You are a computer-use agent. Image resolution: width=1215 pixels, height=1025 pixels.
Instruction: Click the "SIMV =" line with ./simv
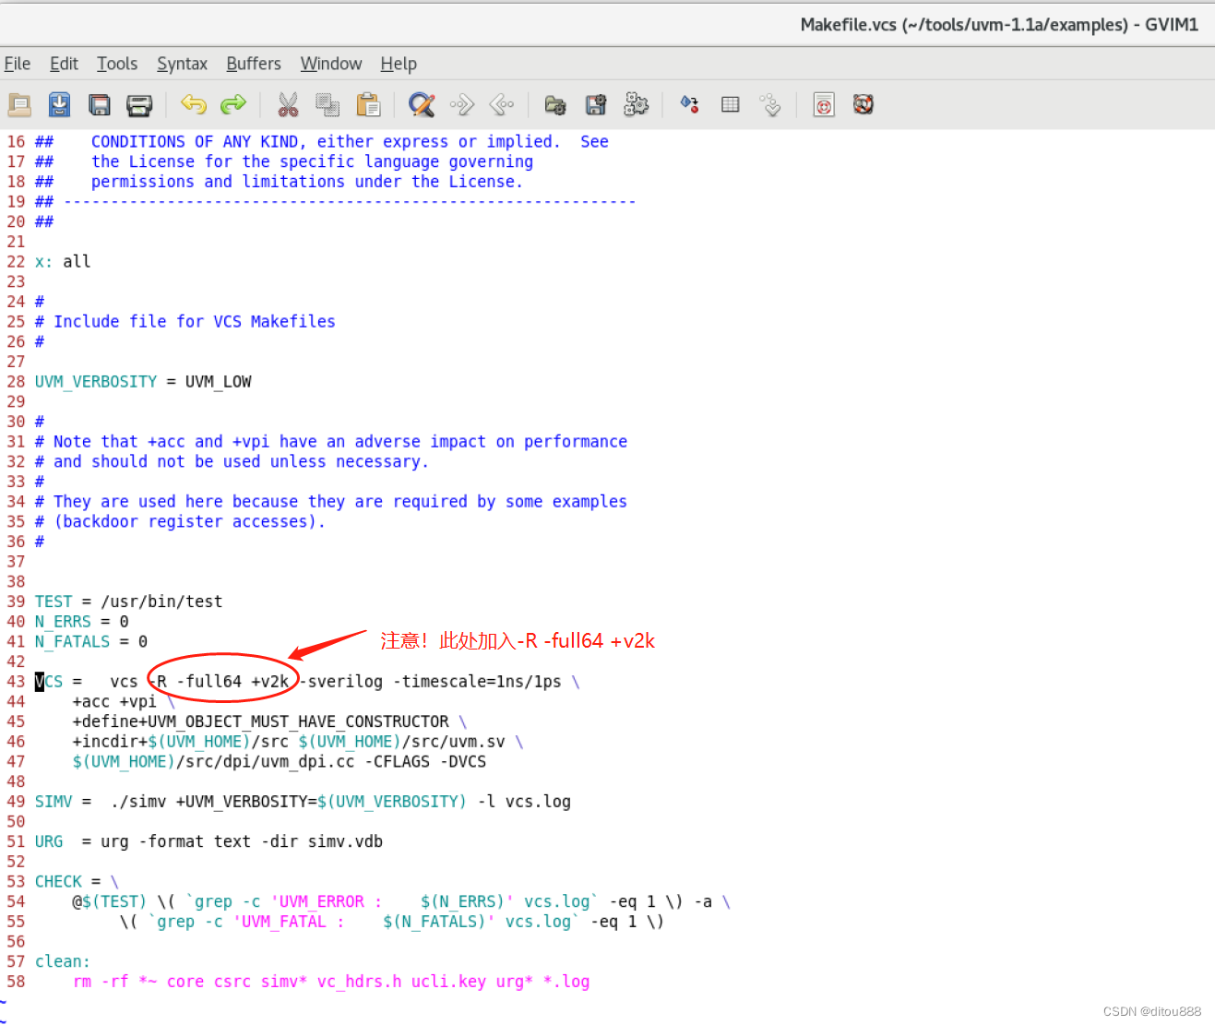(303, 802)
